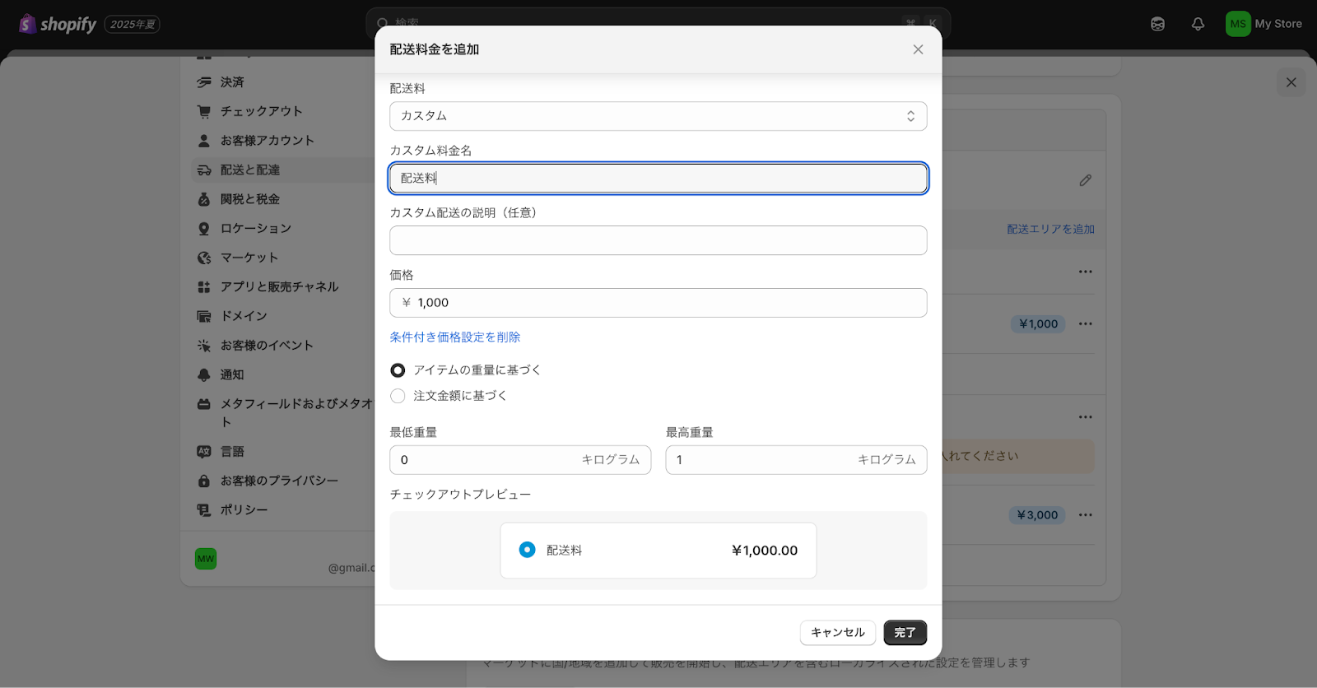Click the メタフィールド icon in sidebar
Screen dimensions: 1317x688
click(x=204, y=404)
